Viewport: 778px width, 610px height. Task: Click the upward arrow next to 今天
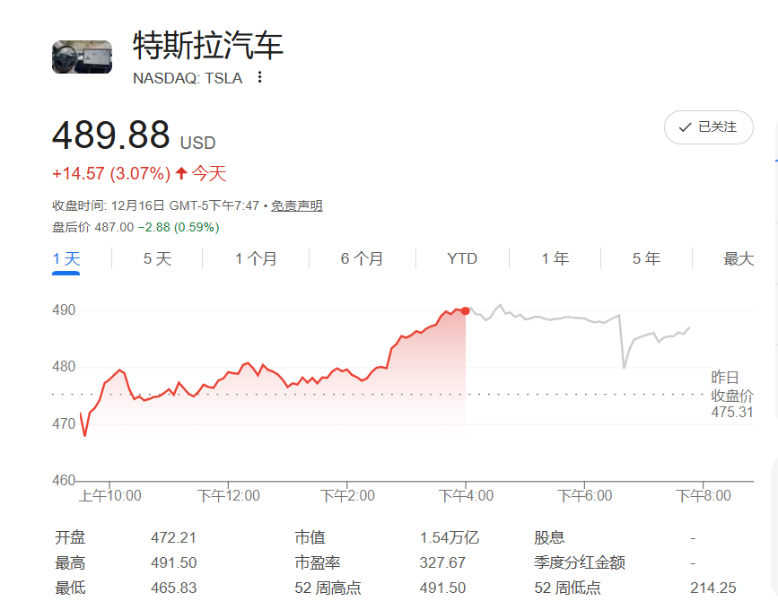[179, 172]
